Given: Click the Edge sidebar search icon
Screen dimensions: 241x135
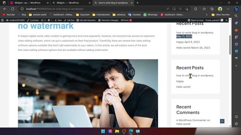Looking at the screenshot, I should point(236,16).
